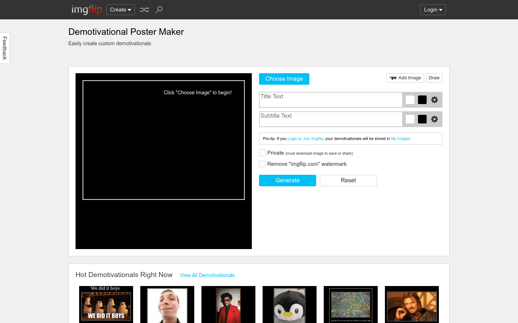The width and height of the screenshot is (518, 323).
Task: Click the shuffle random icon in header
Action: (x=144, y=10)
